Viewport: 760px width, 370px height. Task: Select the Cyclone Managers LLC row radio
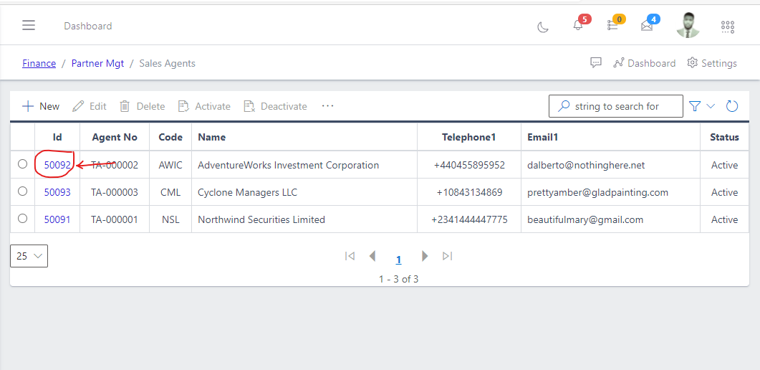22,191
